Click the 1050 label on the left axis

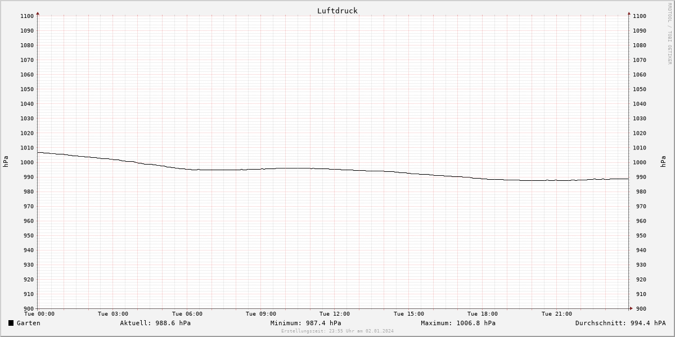[27, 89]
